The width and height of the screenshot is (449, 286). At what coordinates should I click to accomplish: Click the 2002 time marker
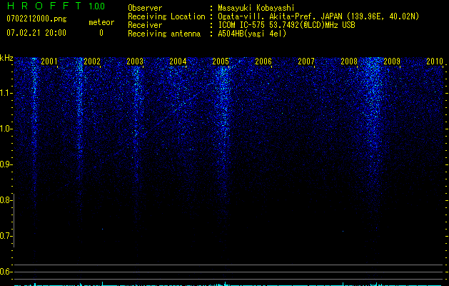click(92, 61)
